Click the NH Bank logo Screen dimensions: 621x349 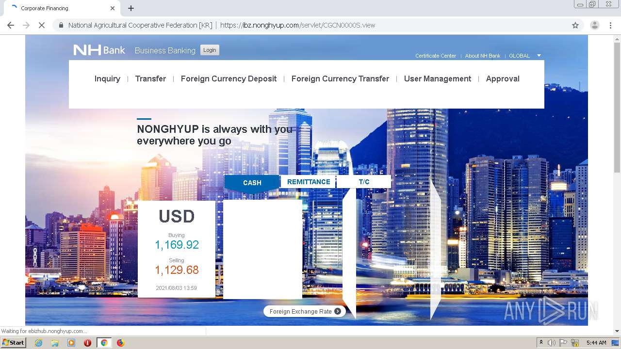[99, 50]
